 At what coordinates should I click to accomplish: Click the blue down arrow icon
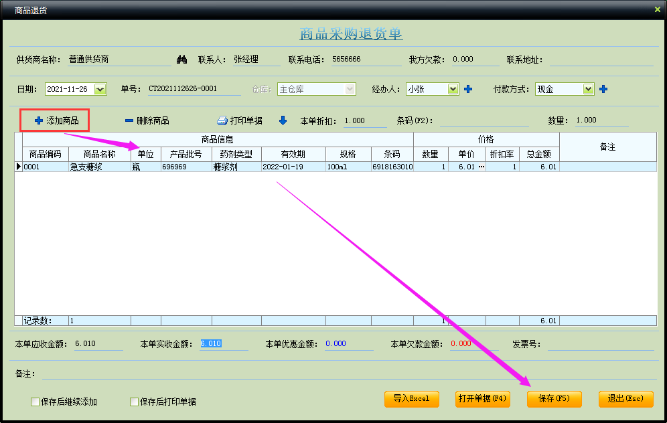tap(283, 120)
